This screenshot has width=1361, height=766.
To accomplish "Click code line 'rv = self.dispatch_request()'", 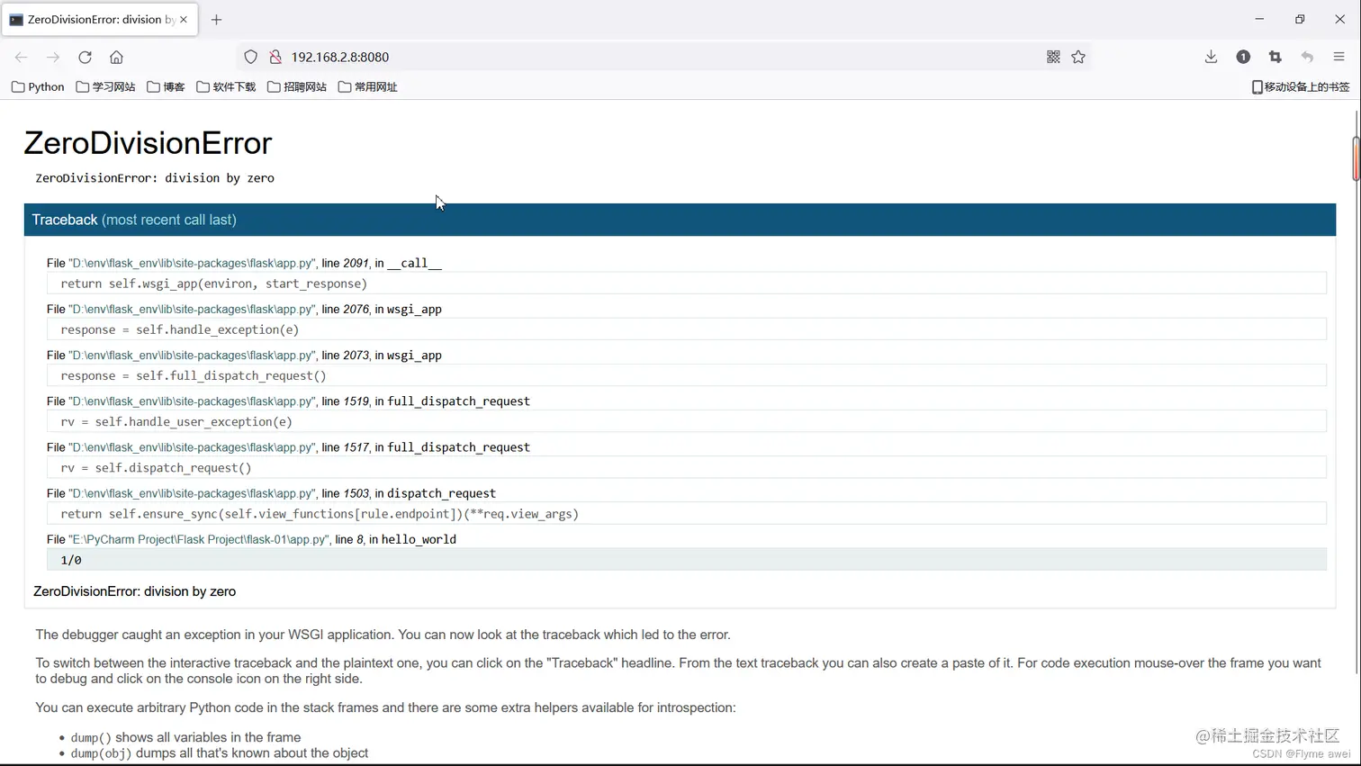I will click(686, 468).
